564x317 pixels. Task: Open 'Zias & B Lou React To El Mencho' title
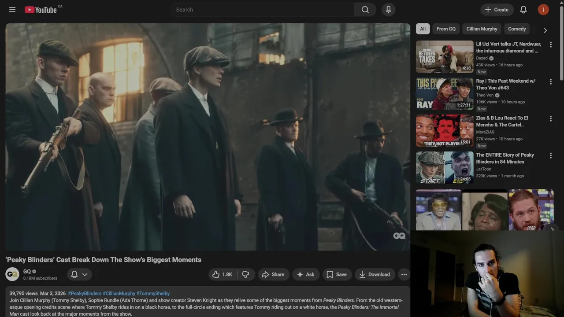(502, 122)
